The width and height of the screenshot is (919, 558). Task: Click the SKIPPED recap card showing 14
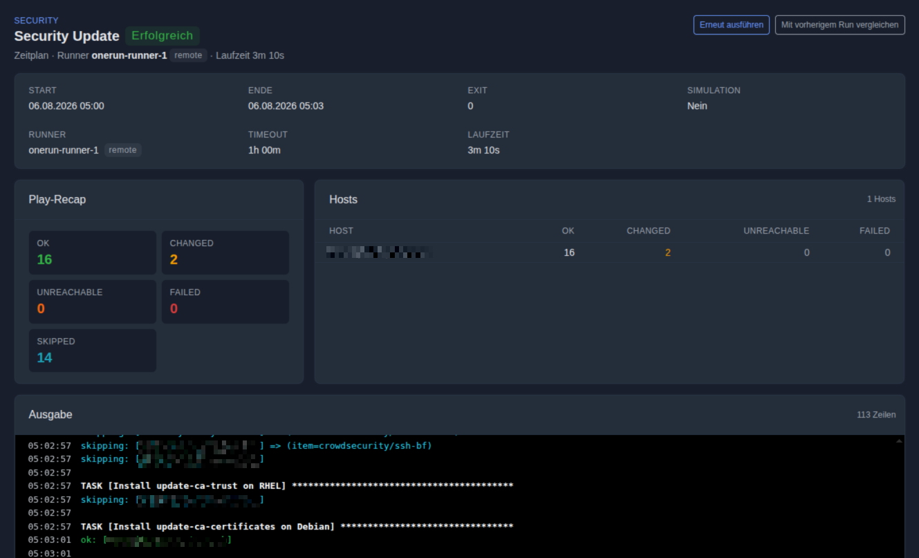(93, 351)
